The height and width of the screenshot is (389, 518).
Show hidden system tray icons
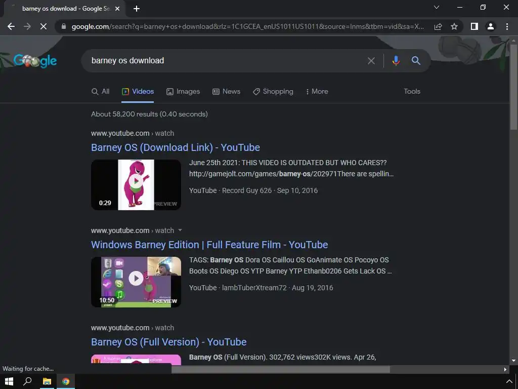pyautogui.click(x=509, y=381)
